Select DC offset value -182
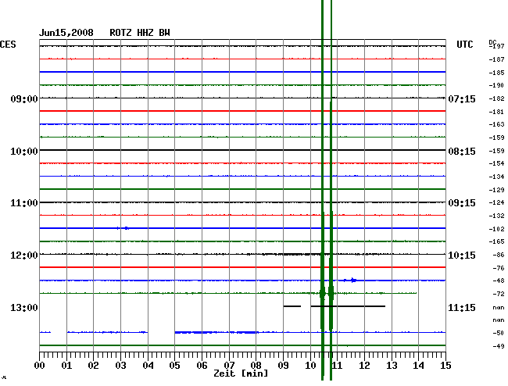The height and width of the screenshot is (386, 508). 496,98
